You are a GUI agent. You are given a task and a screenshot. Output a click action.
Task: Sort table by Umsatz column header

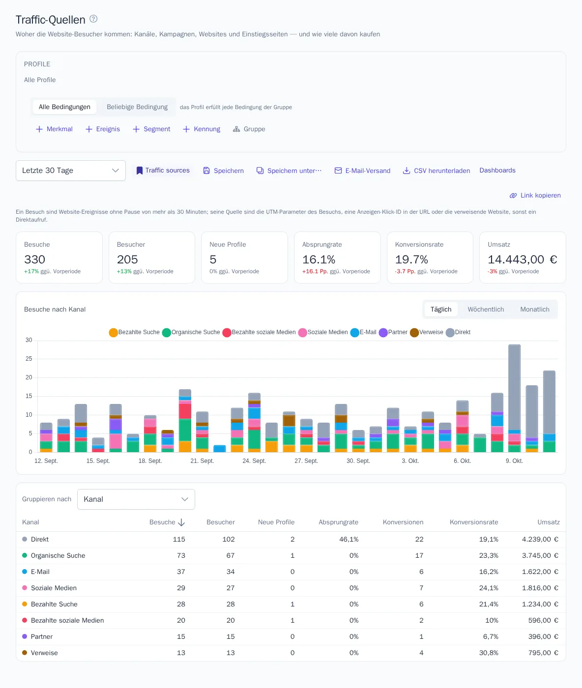click(549, 522)
